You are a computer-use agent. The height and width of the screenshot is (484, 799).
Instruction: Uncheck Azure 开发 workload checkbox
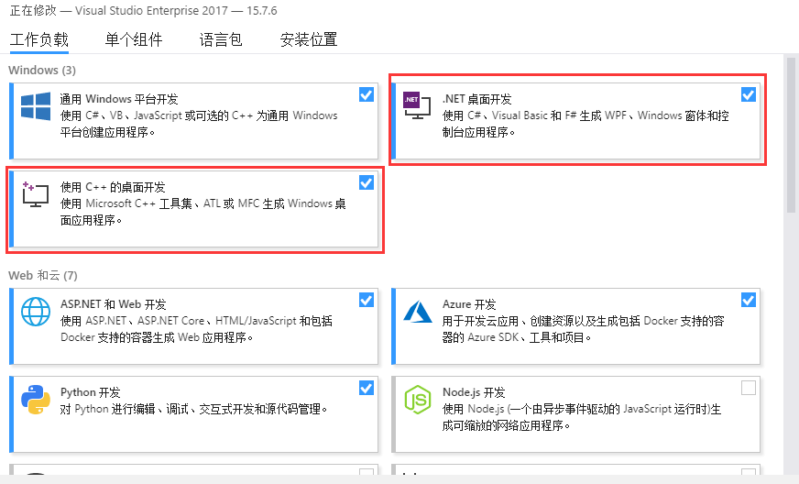748,300
